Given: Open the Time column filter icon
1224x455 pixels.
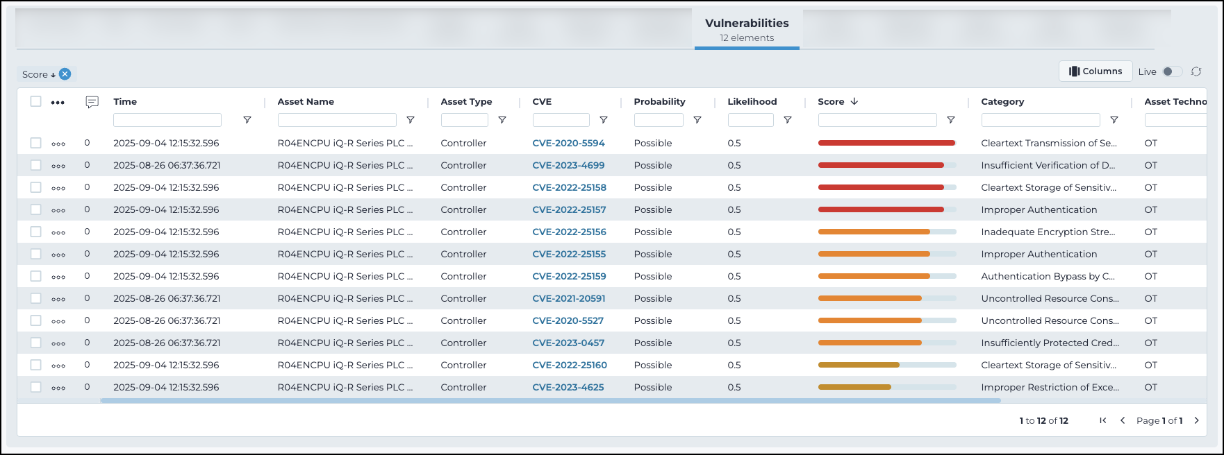Looking at the screenshot, I should coord(247,120).
